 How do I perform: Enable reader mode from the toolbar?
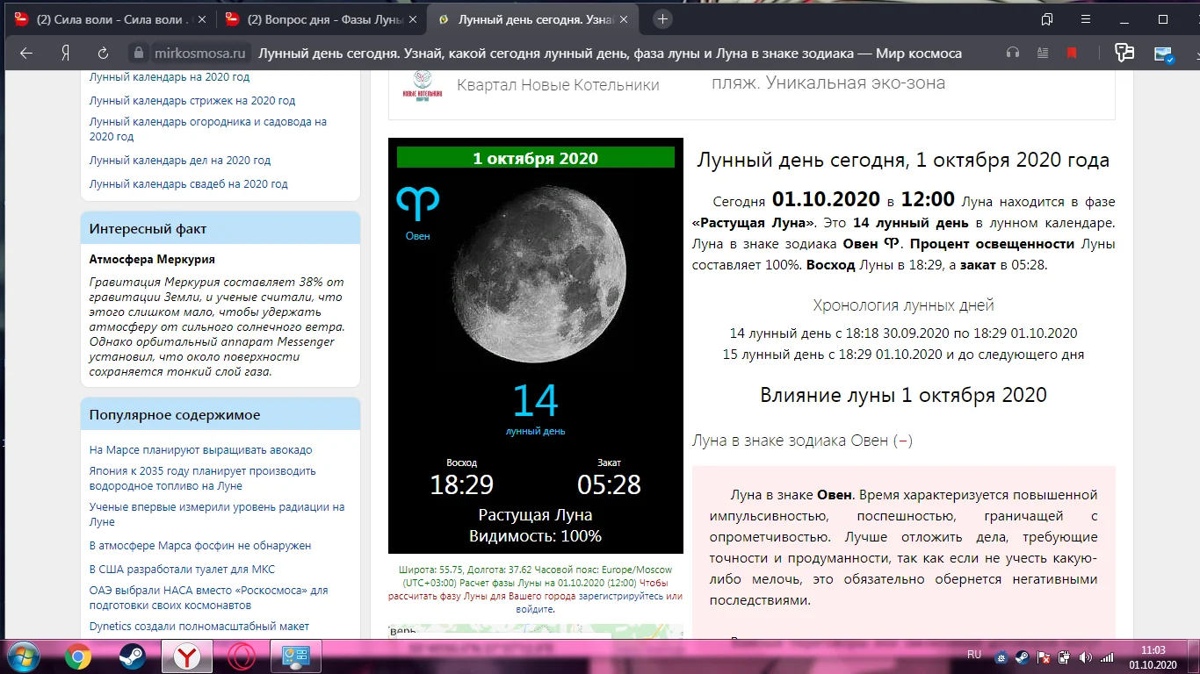[1043, 53]
